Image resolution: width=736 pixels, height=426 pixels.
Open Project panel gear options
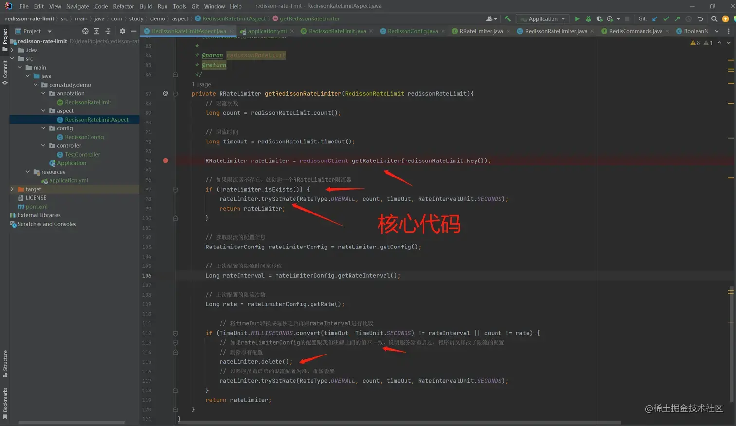coord(122,31)
